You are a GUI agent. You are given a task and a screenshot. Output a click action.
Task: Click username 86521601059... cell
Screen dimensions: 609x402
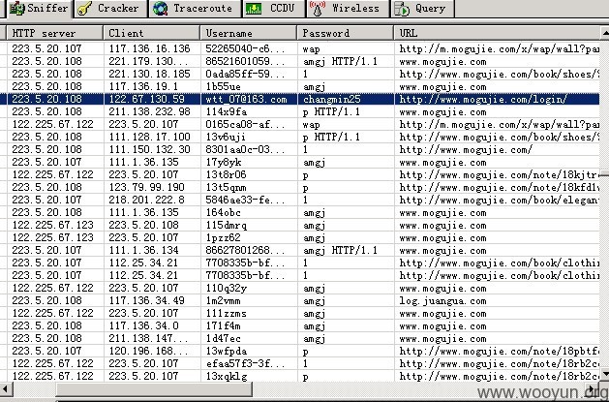(x=249, y=61)
